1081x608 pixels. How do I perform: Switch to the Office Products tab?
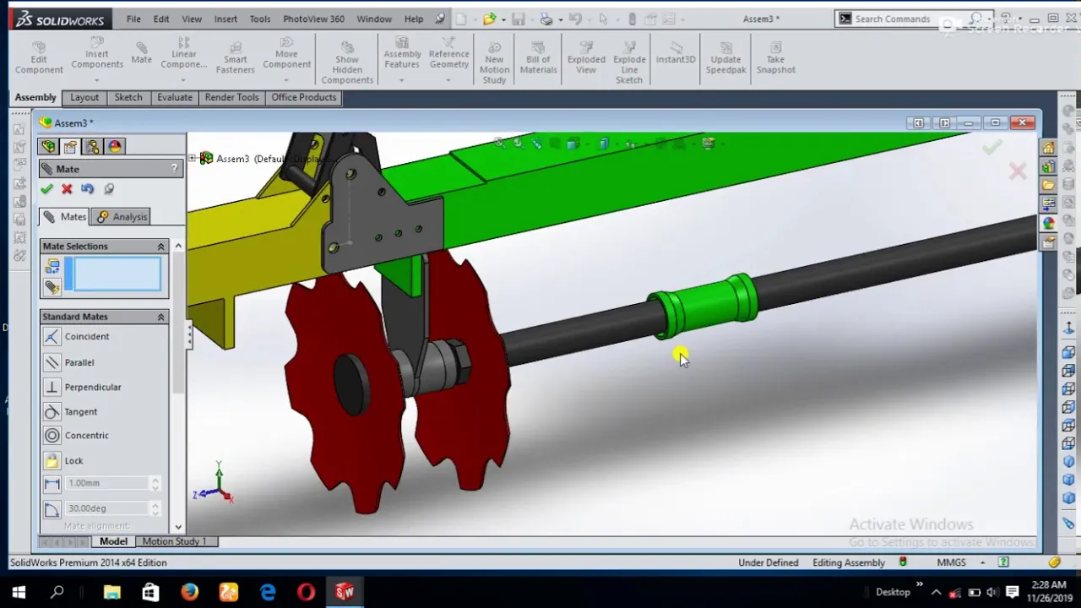click(x=304, y=97)
